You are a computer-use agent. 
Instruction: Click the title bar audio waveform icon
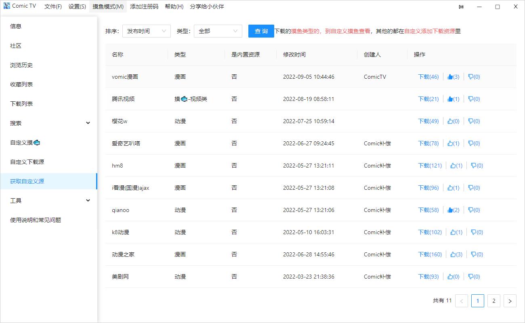pyautogui.click(x=461, y=7)
